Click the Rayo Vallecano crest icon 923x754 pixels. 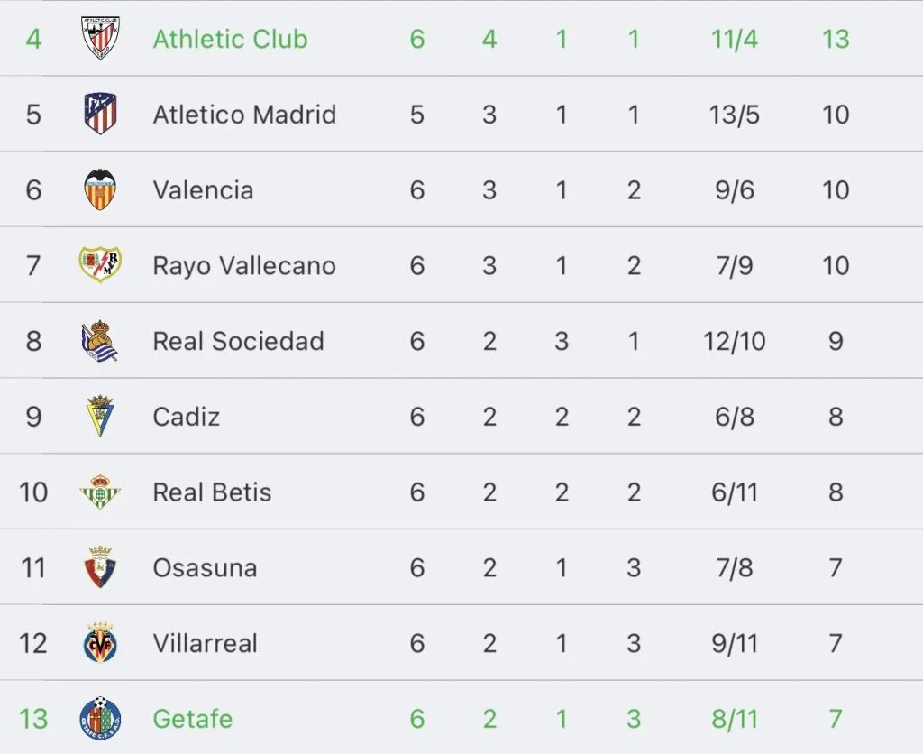pyautogui.click(x=100, y=265)
